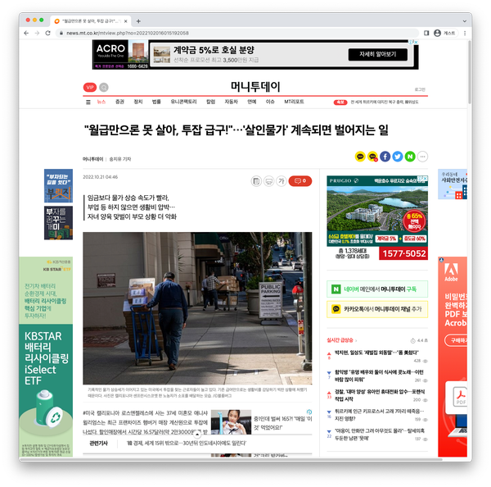Click the address bar URL
The height and width of the screenshot is (487, 491).
click(128, 33)
